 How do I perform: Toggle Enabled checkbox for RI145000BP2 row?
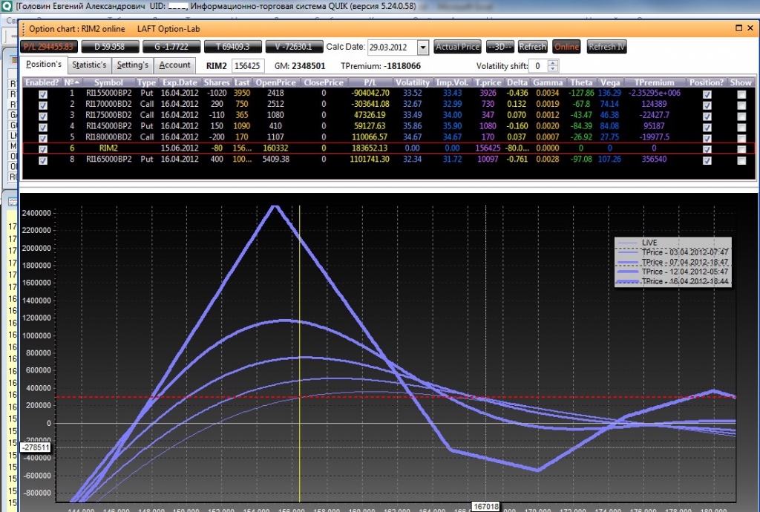[42, 127]
